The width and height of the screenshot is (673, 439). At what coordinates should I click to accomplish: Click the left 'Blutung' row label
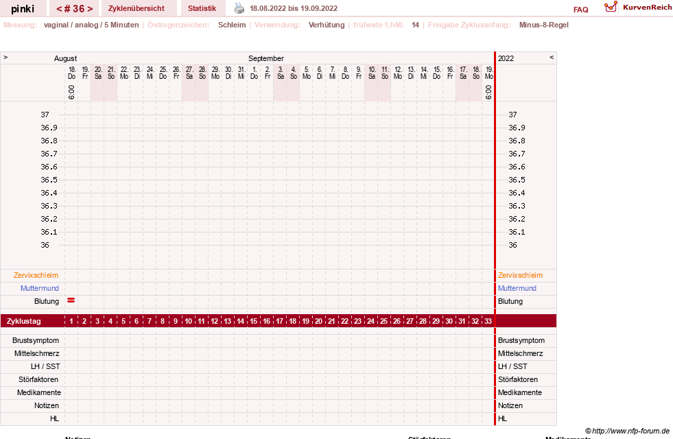pyautogui.click(x=47, y=301)
